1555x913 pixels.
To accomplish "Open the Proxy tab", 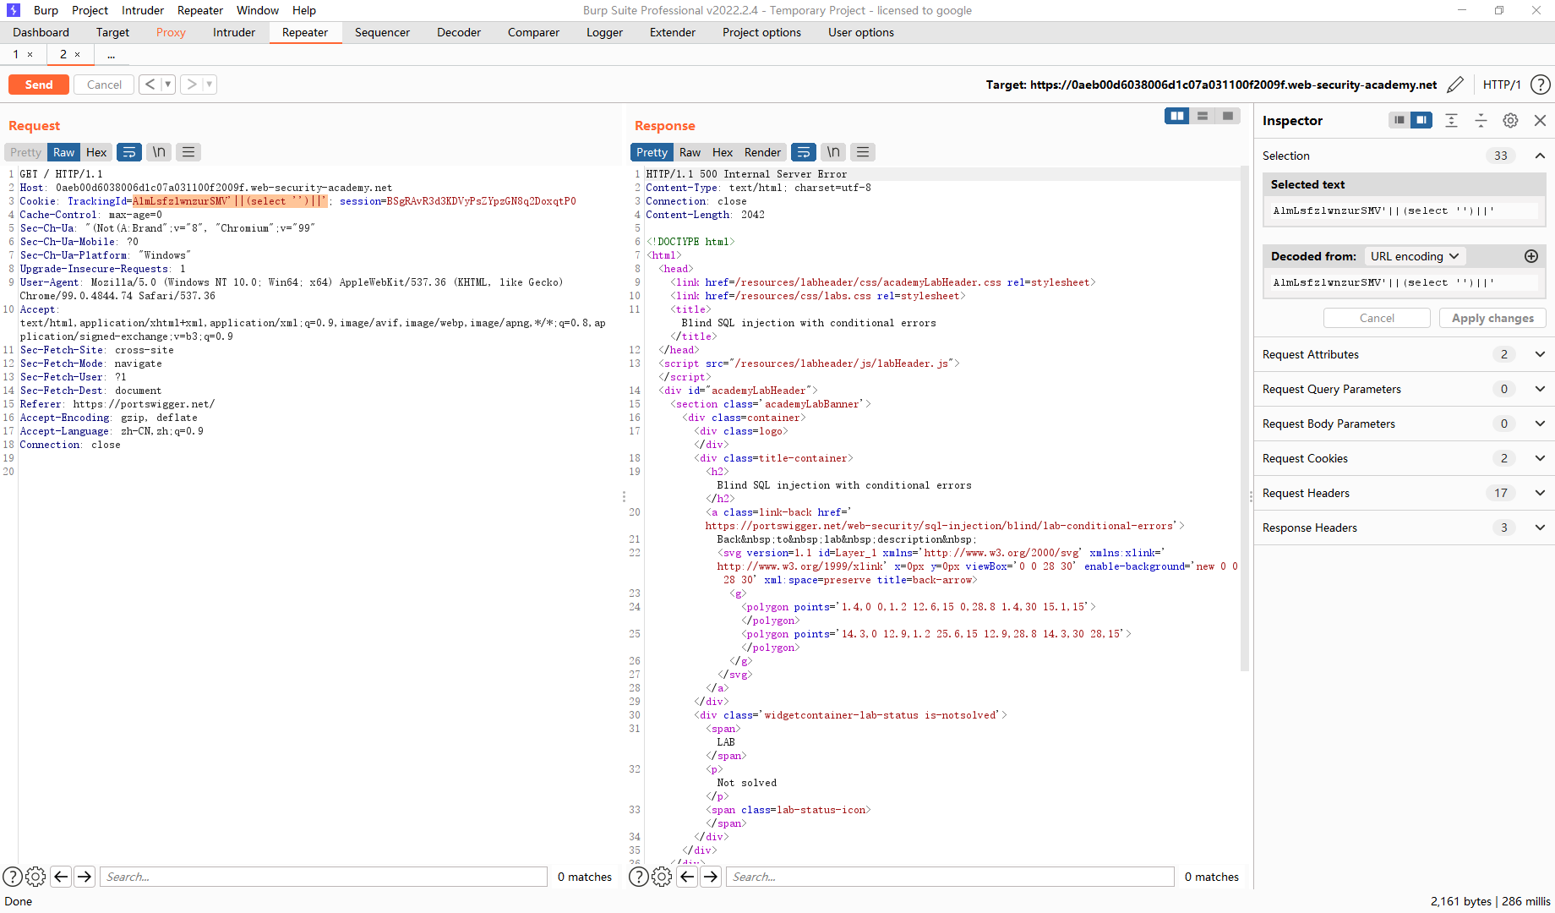I will click(x=171, y=32).
